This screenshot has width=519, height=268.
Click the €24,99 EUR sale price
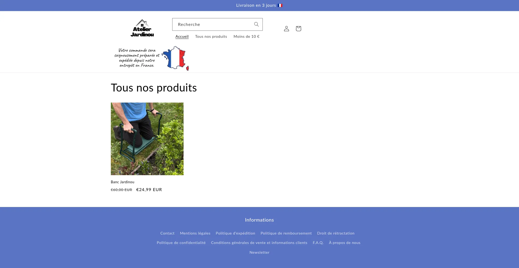[149, 189]
